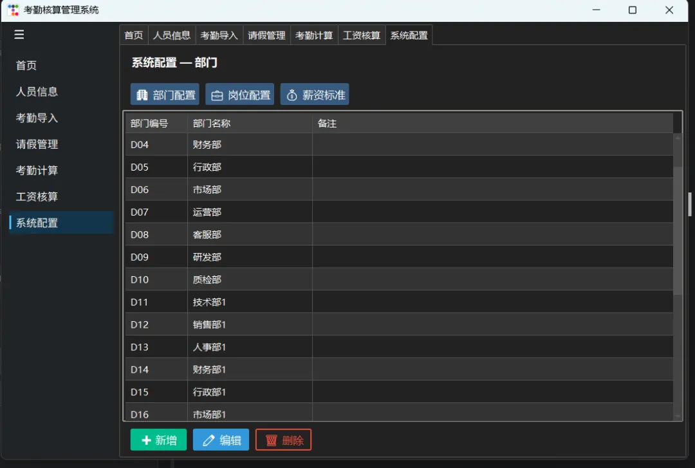Viewport: 695px width, 468px height.
Task: Click the plus icon on 新增 button
Action: coord(146,440)
